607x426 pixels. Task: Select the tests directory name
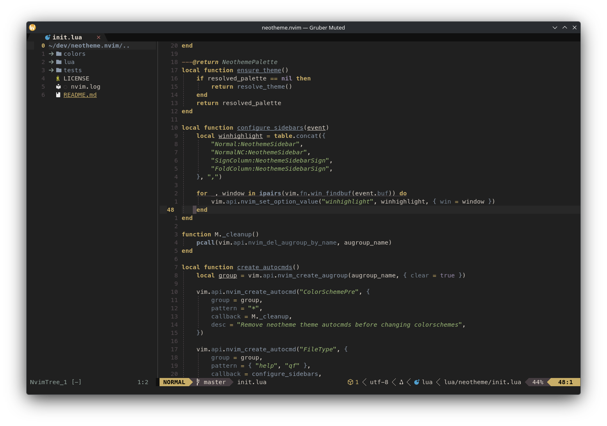pyautogui.click(x=73, y=70)
